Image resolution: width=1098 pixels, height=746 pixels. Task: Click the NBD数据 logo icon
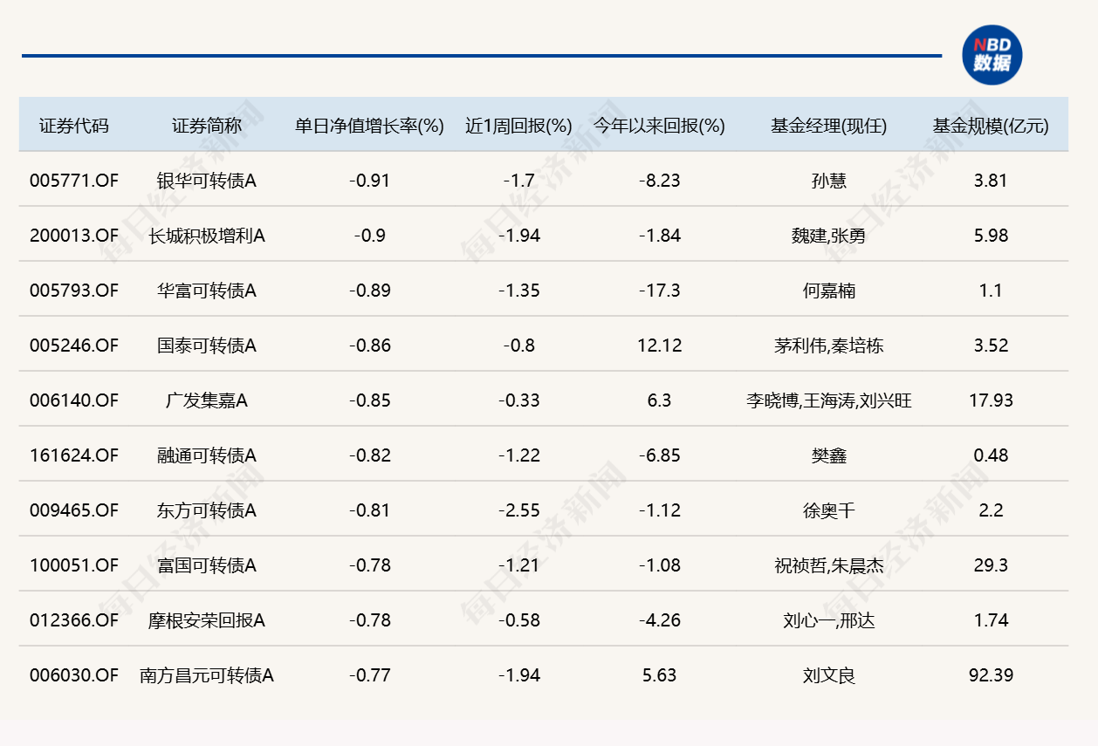point(992,55)
